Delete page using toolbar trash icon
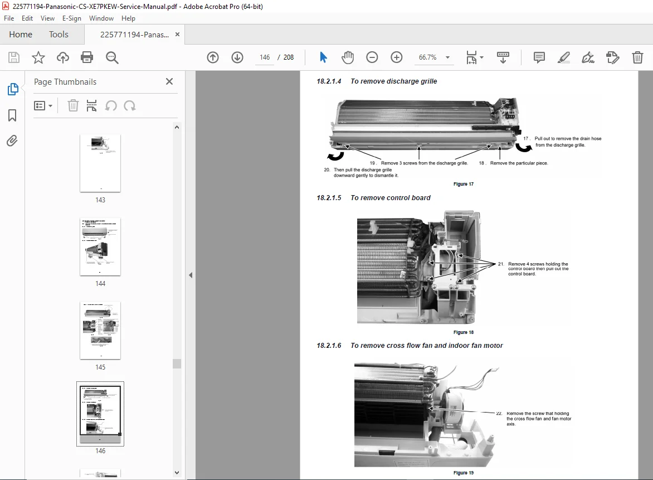653x480 pixels. coord(637,57)
